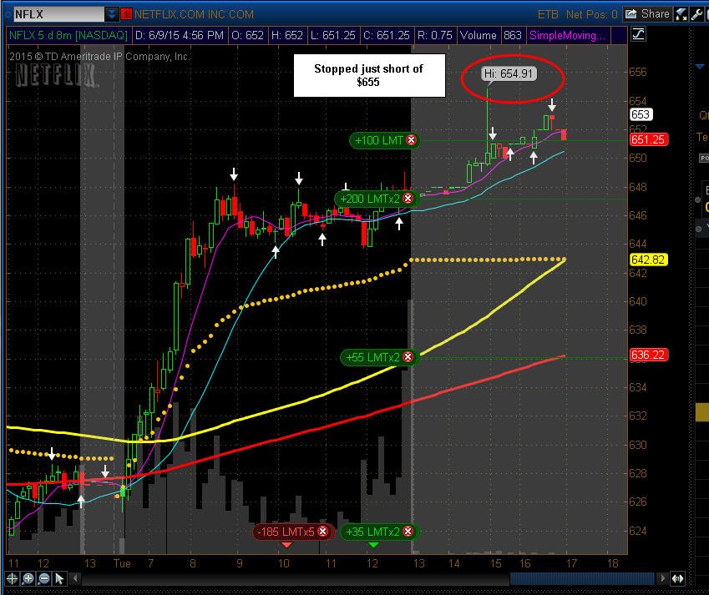The height and width of the screenshot is (595, 709).
Task: Click the yellow 642.82 price label
Action: pyautogui.click(x=648, y=260)
